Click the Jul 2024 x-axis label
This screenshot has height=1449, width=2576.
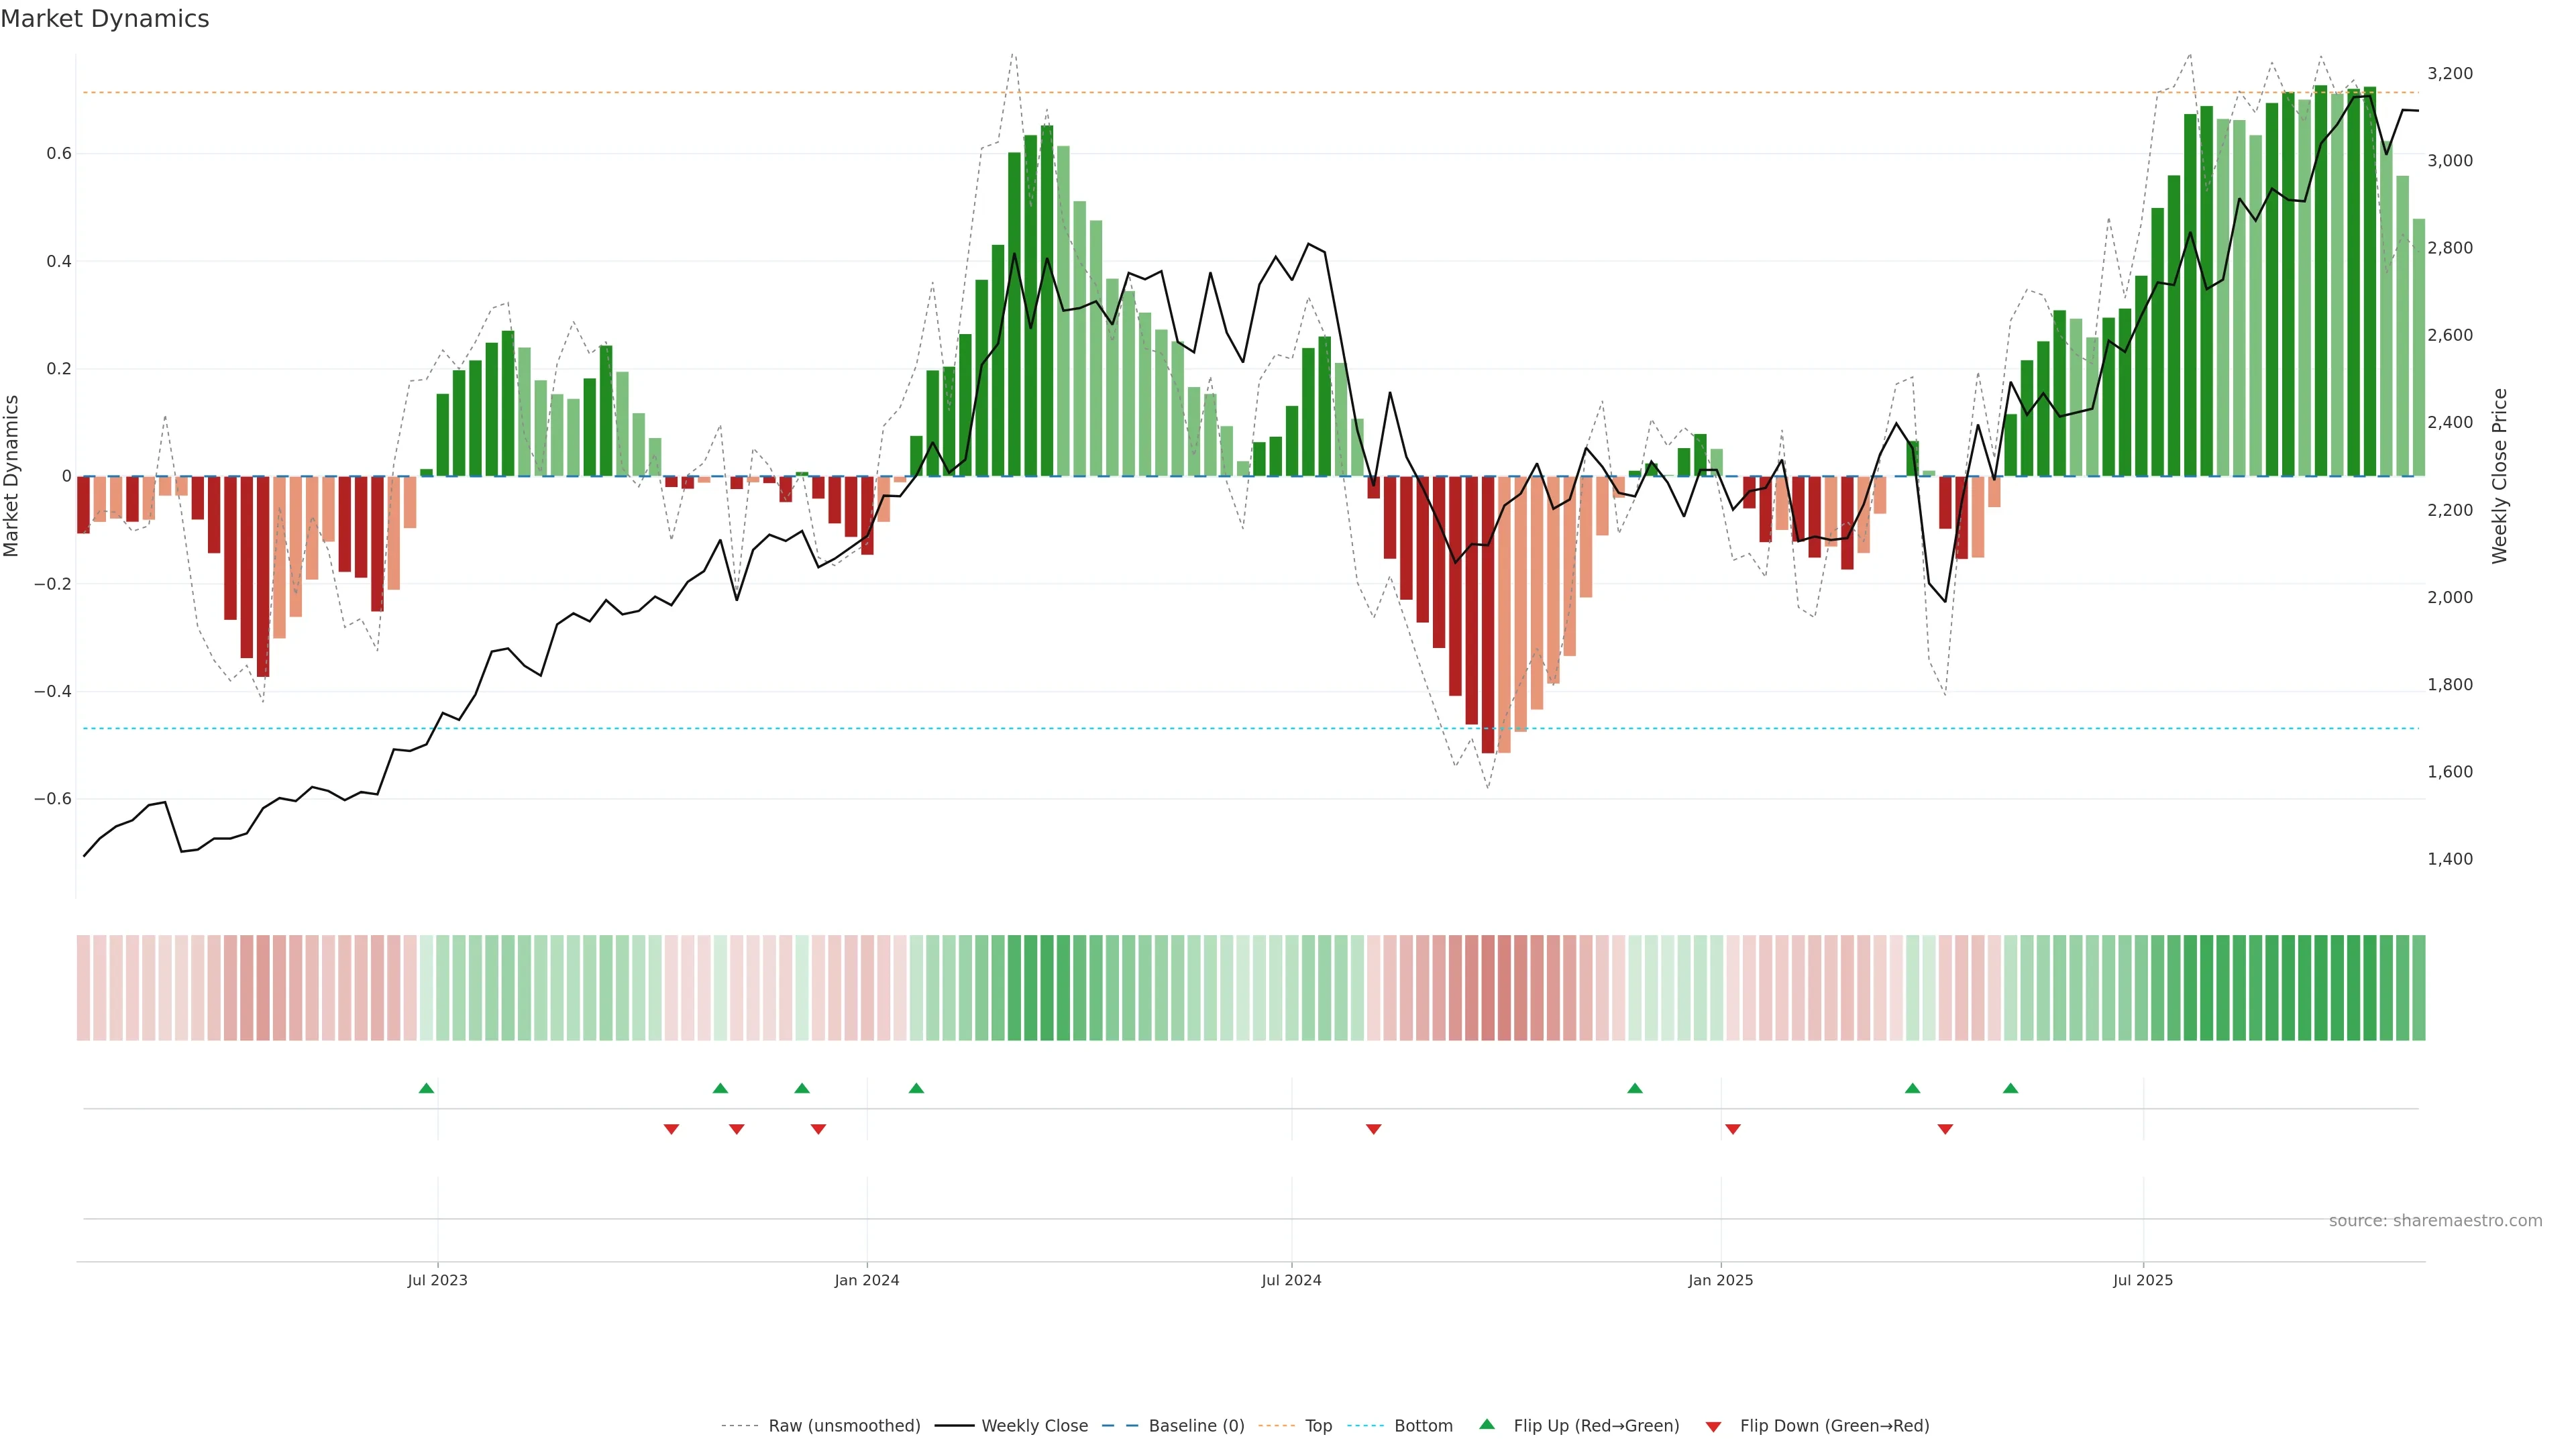(x=1291, y=1280)
